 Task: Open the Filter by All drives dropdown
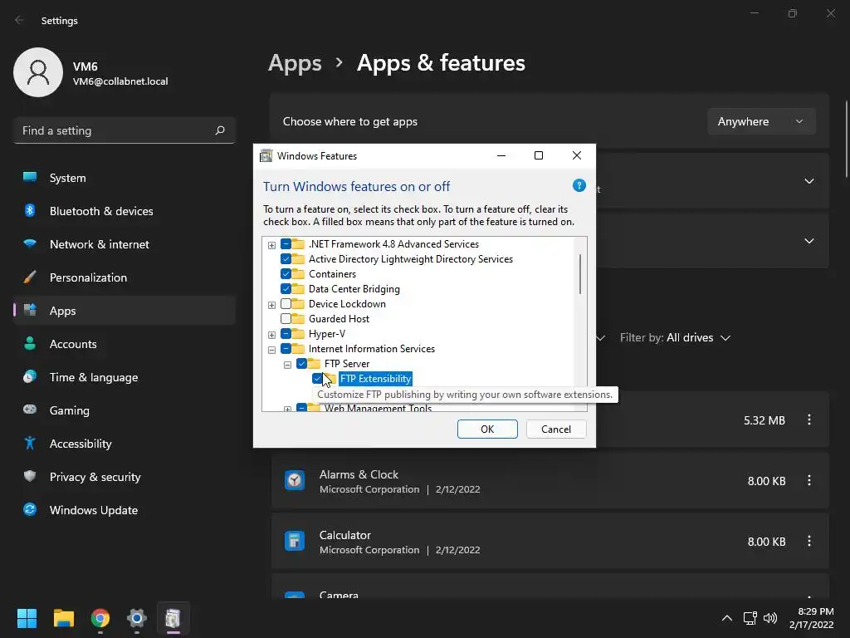coord(675,337)
